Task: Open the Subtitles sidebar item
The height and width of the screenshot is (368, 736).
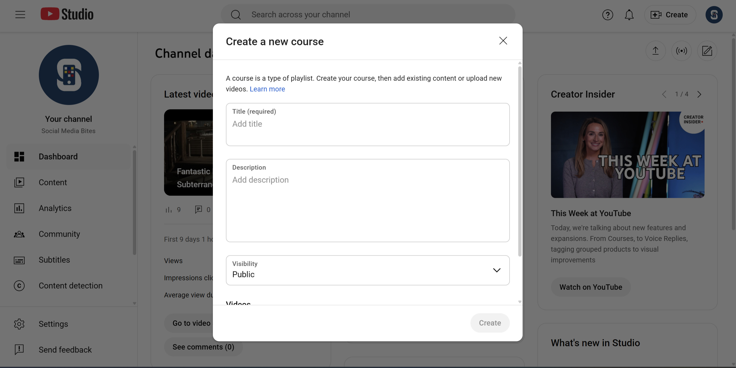Action: click(x=54, y=260)
